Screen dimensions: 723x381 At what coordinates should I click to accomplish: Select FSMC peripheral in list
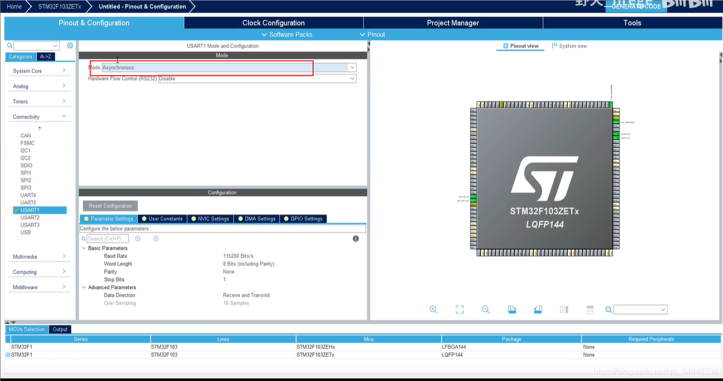point(28,143)
